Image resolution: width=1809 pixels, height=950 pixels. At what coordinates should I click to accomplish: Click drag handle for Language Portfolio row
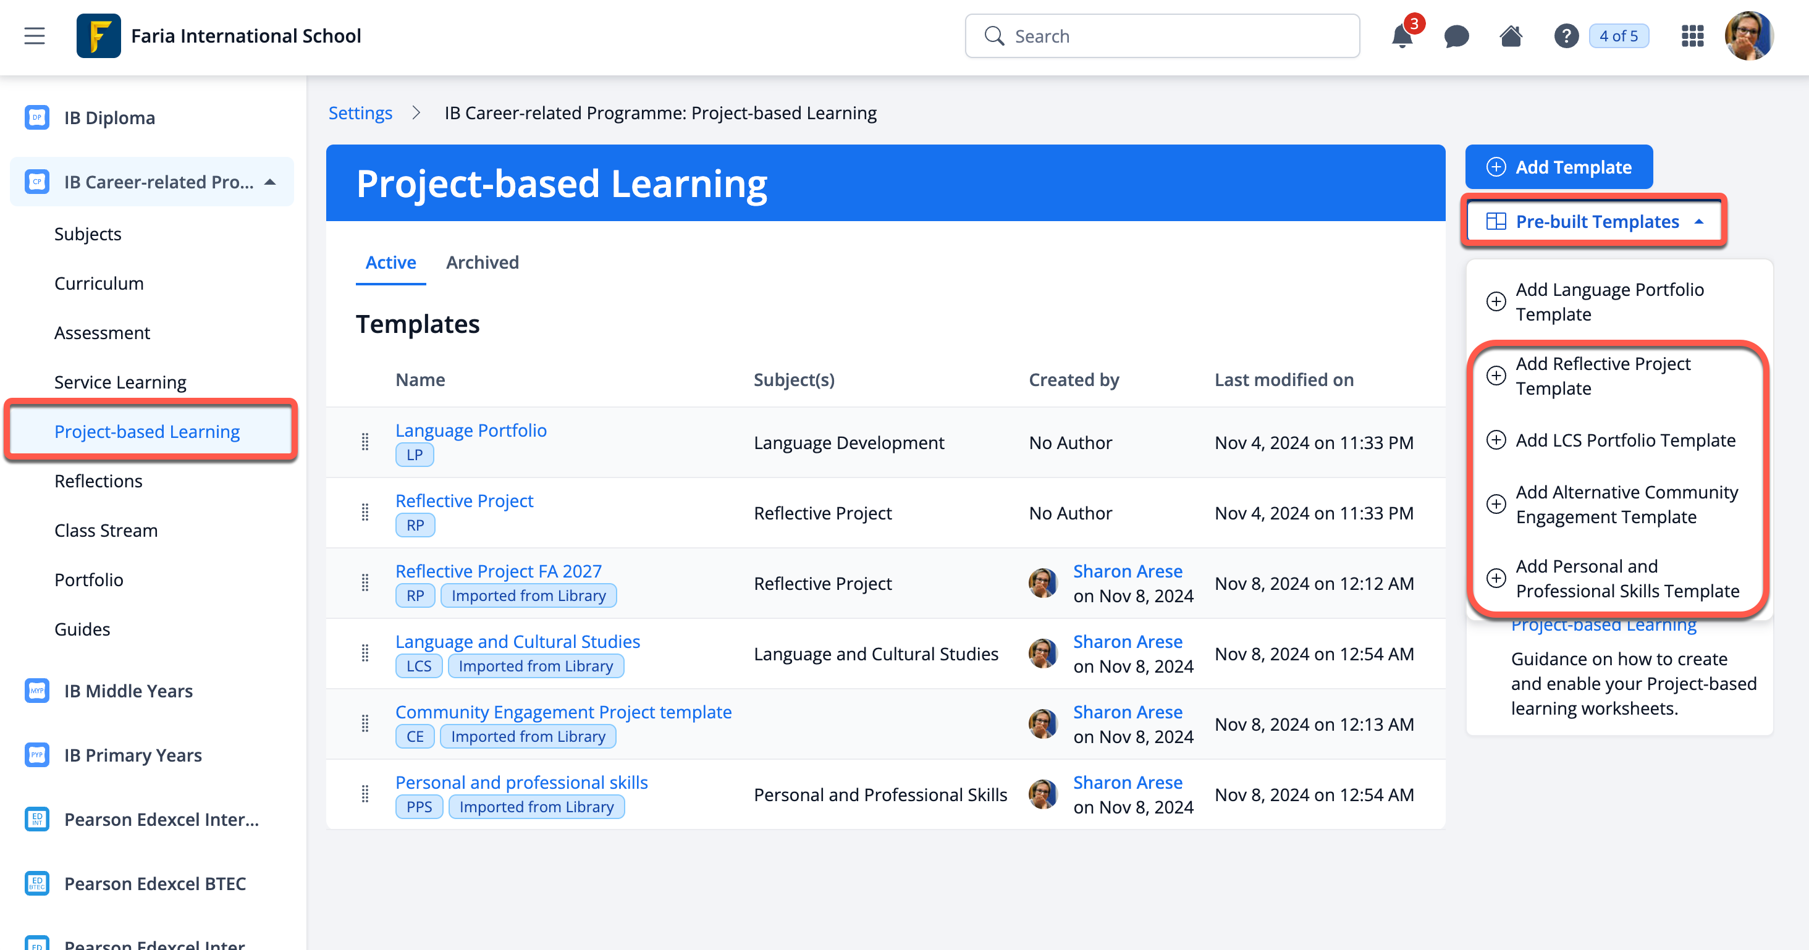point(365,442)
